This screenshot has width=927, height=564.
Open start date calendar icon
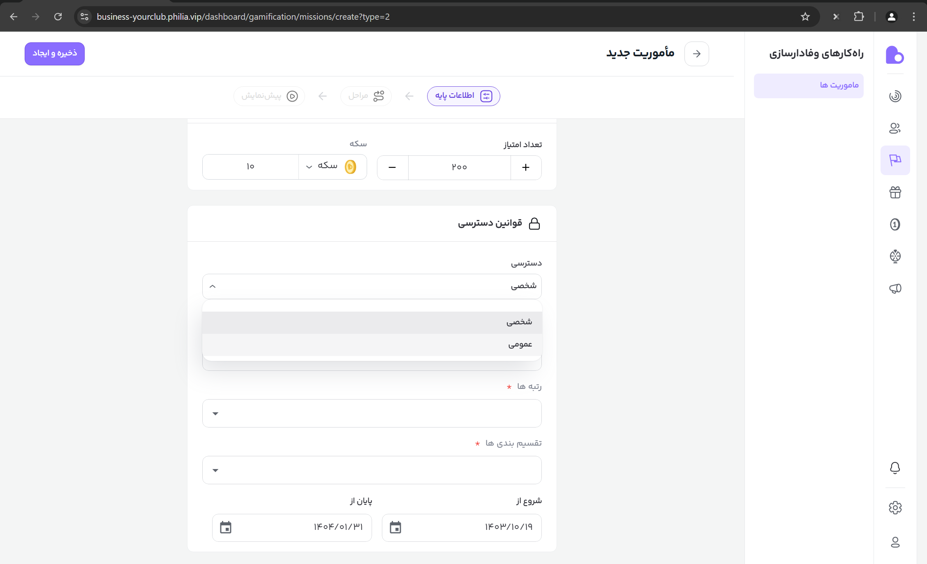coord(395,527)
